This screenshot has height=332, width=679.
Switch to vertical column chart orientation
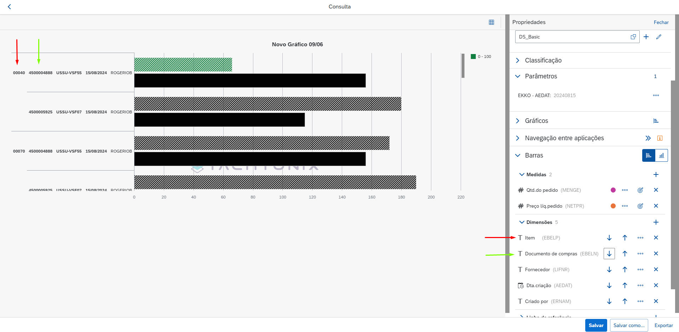(661, 155)
